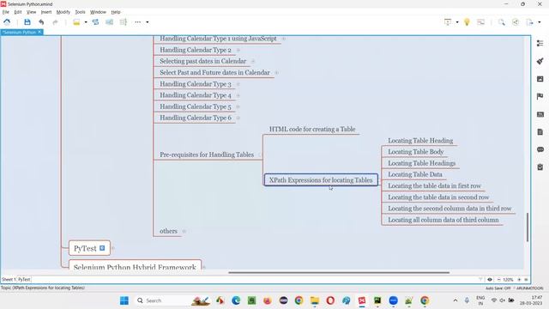Click the zoom out minus button

point(498,280)
